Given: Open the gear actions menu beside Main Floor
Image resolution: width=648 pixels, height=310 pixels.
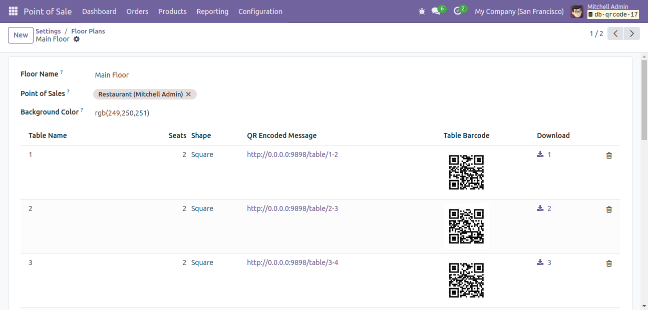Looking at the screenshot, I should [77, 39].
